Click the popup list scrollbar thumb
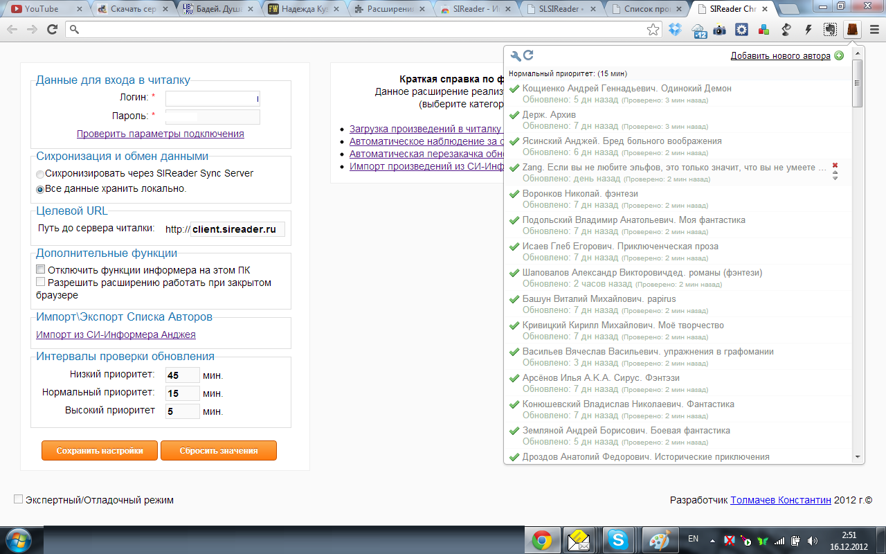 coord(858,83)
